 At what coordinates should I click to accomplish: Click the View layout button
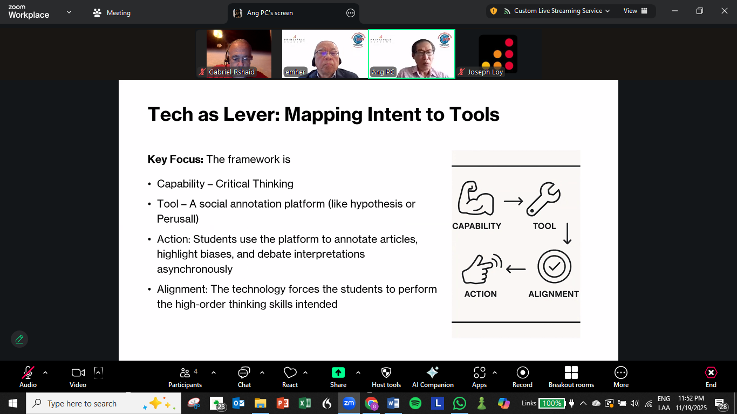[x=635, y=11]
